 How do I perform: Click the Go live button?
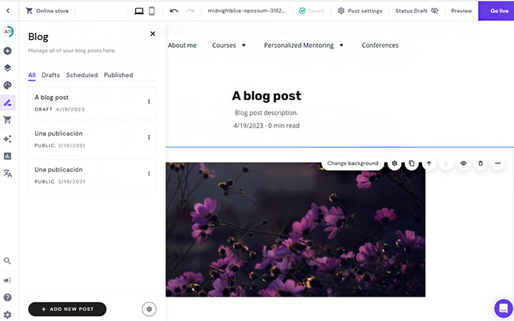(496, 11)
